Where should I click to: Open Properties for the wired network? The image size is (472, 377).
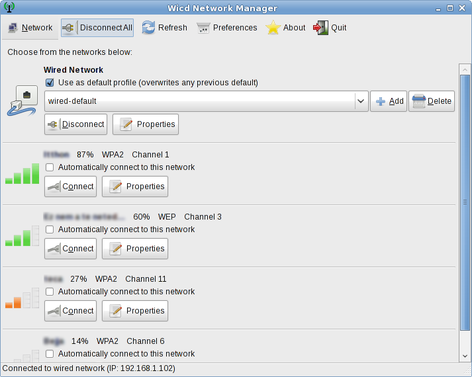(x=146, y=124)
